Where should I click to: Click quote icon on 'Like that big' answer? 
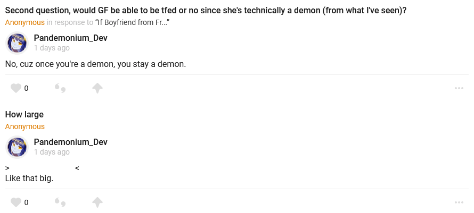pyautogui.click(x=60, y=202)
